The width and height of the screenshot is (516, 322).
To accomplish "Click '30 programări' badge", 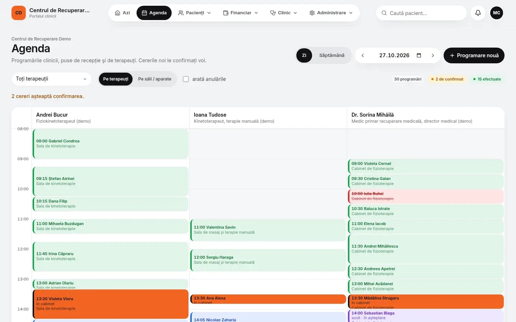I will pyautogui.click(x=408, y=79).
